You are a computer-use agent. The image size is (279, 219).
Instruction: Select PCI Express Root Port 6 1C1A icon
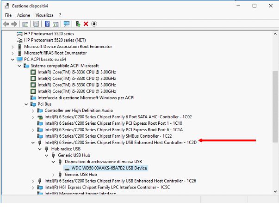coord(40,130)
